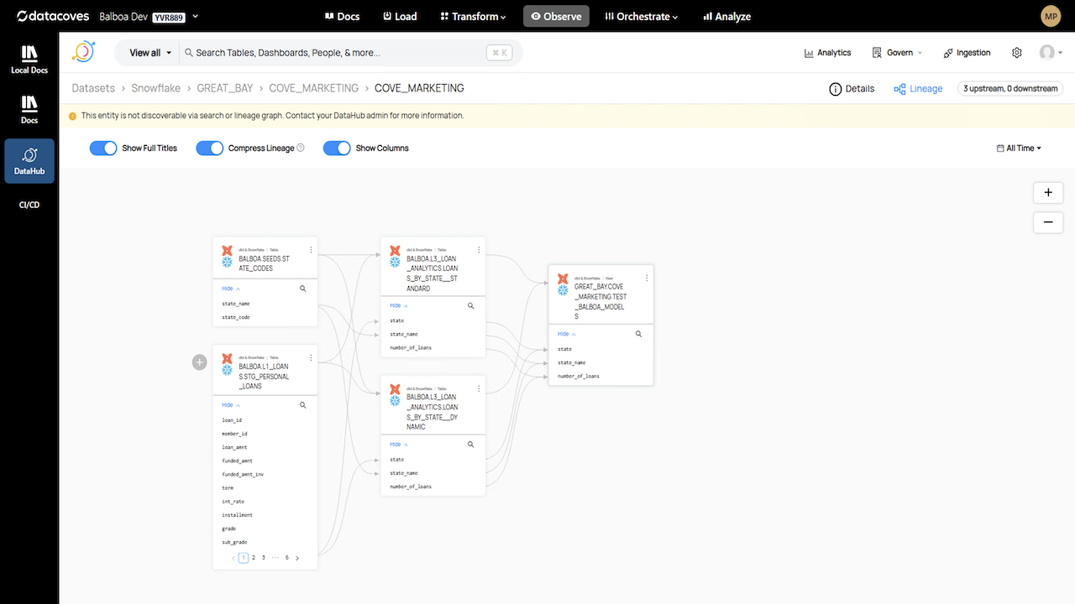1075x604 pixels.
Task: Click 3 upstream, 0 downstream badge
Action: (x=1010, y=88)
